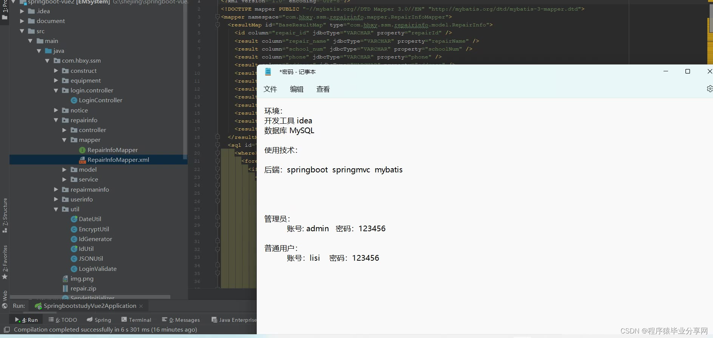The image size is (713, 338).
Task: Open IdGenerator class
Action: point(95,239)
